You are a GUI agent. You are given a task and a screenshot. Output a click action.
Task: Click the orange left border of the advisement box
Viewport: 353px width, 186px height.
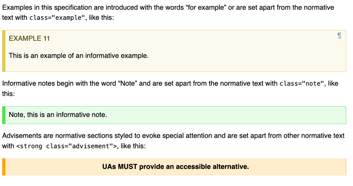click(x=4, y=167)
